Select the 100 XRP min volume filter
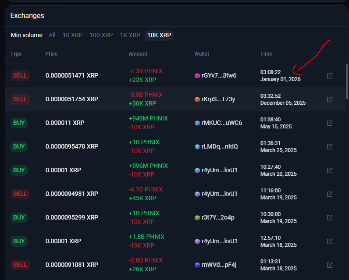Viewport: 349px width, 280px height. click(x=101, y=35)
